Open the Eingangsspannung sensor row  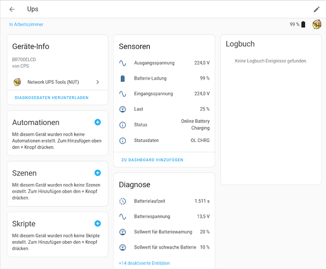click(x=164, y=94)
